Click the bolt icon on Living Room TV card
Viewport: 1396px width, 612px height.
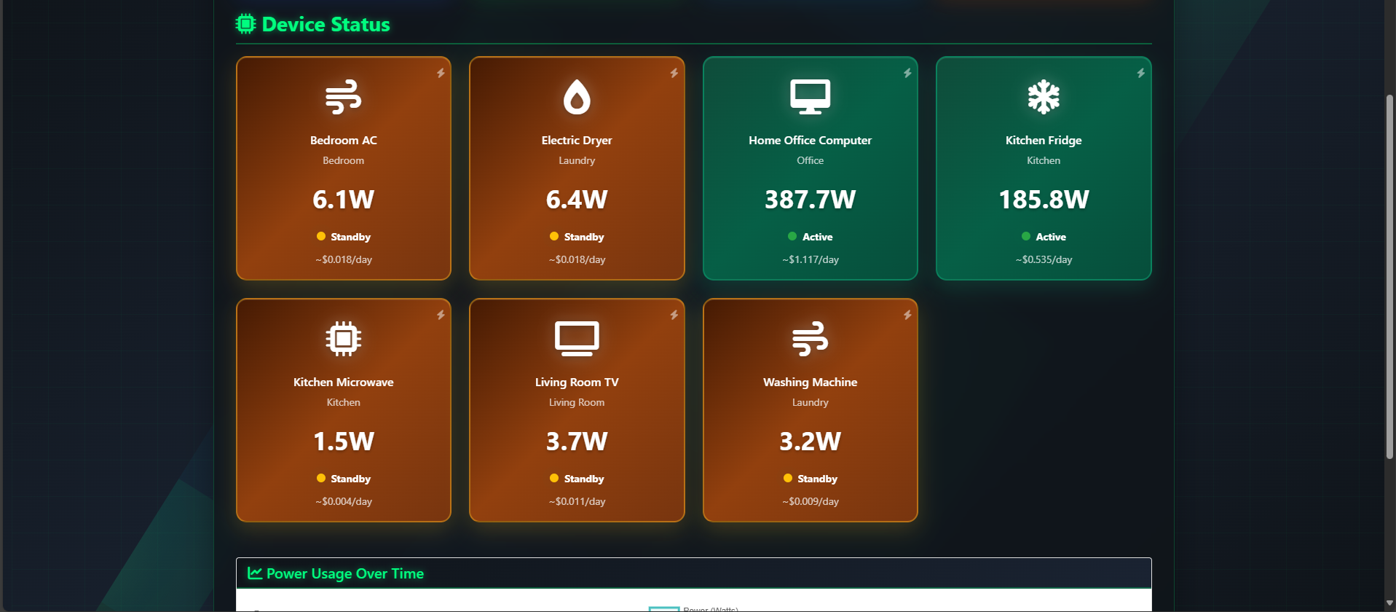coord(674,315)
